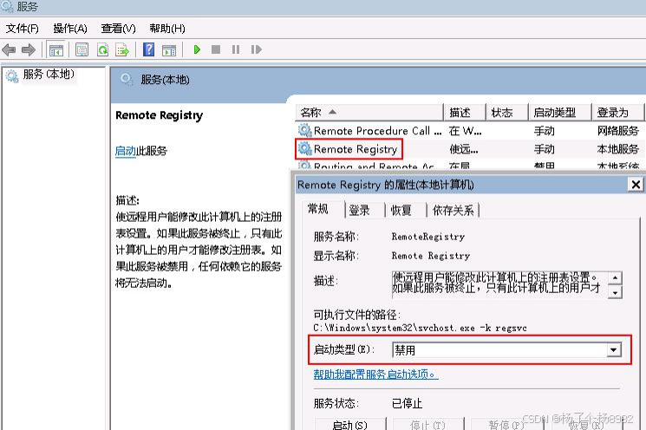Open the 查看(V) menu

pyautogui.click(x=118, y=29)
